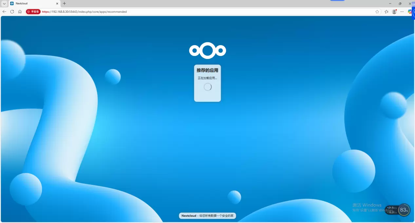415x223 pixels.
Task: Click the browser Back arrow
Action: pos(4,11)
